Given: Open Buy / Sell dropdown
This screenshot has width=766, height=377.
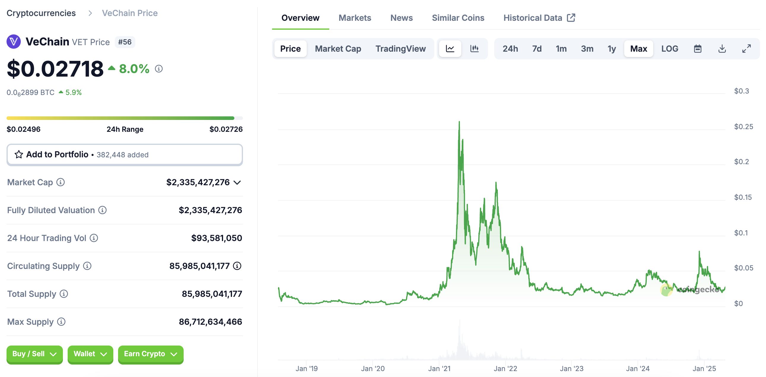Looking at the screenshot, I should 34,354.
